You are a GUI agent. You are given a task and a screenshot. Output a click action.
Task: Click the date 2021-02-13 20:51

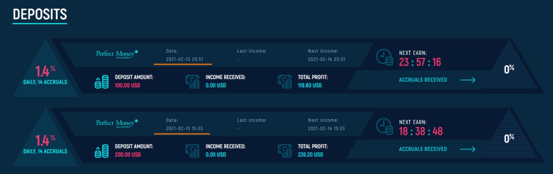click(x=184, y=59)
